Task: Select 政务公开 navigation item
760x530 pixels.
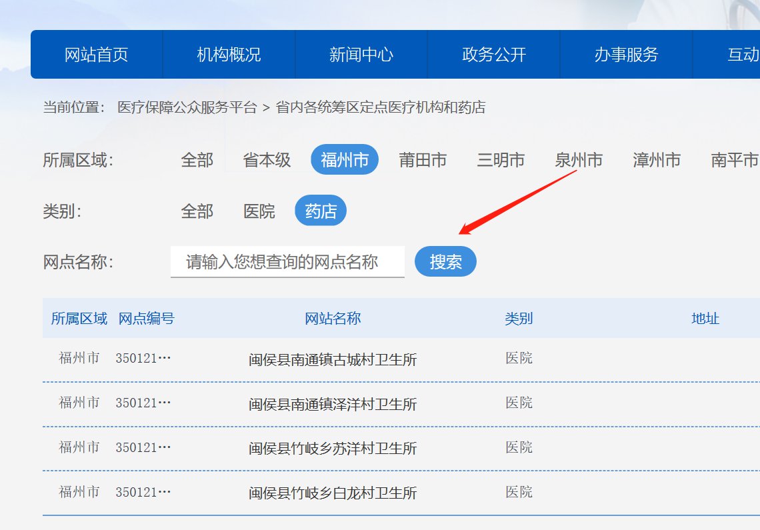Action: coord(493,55)
